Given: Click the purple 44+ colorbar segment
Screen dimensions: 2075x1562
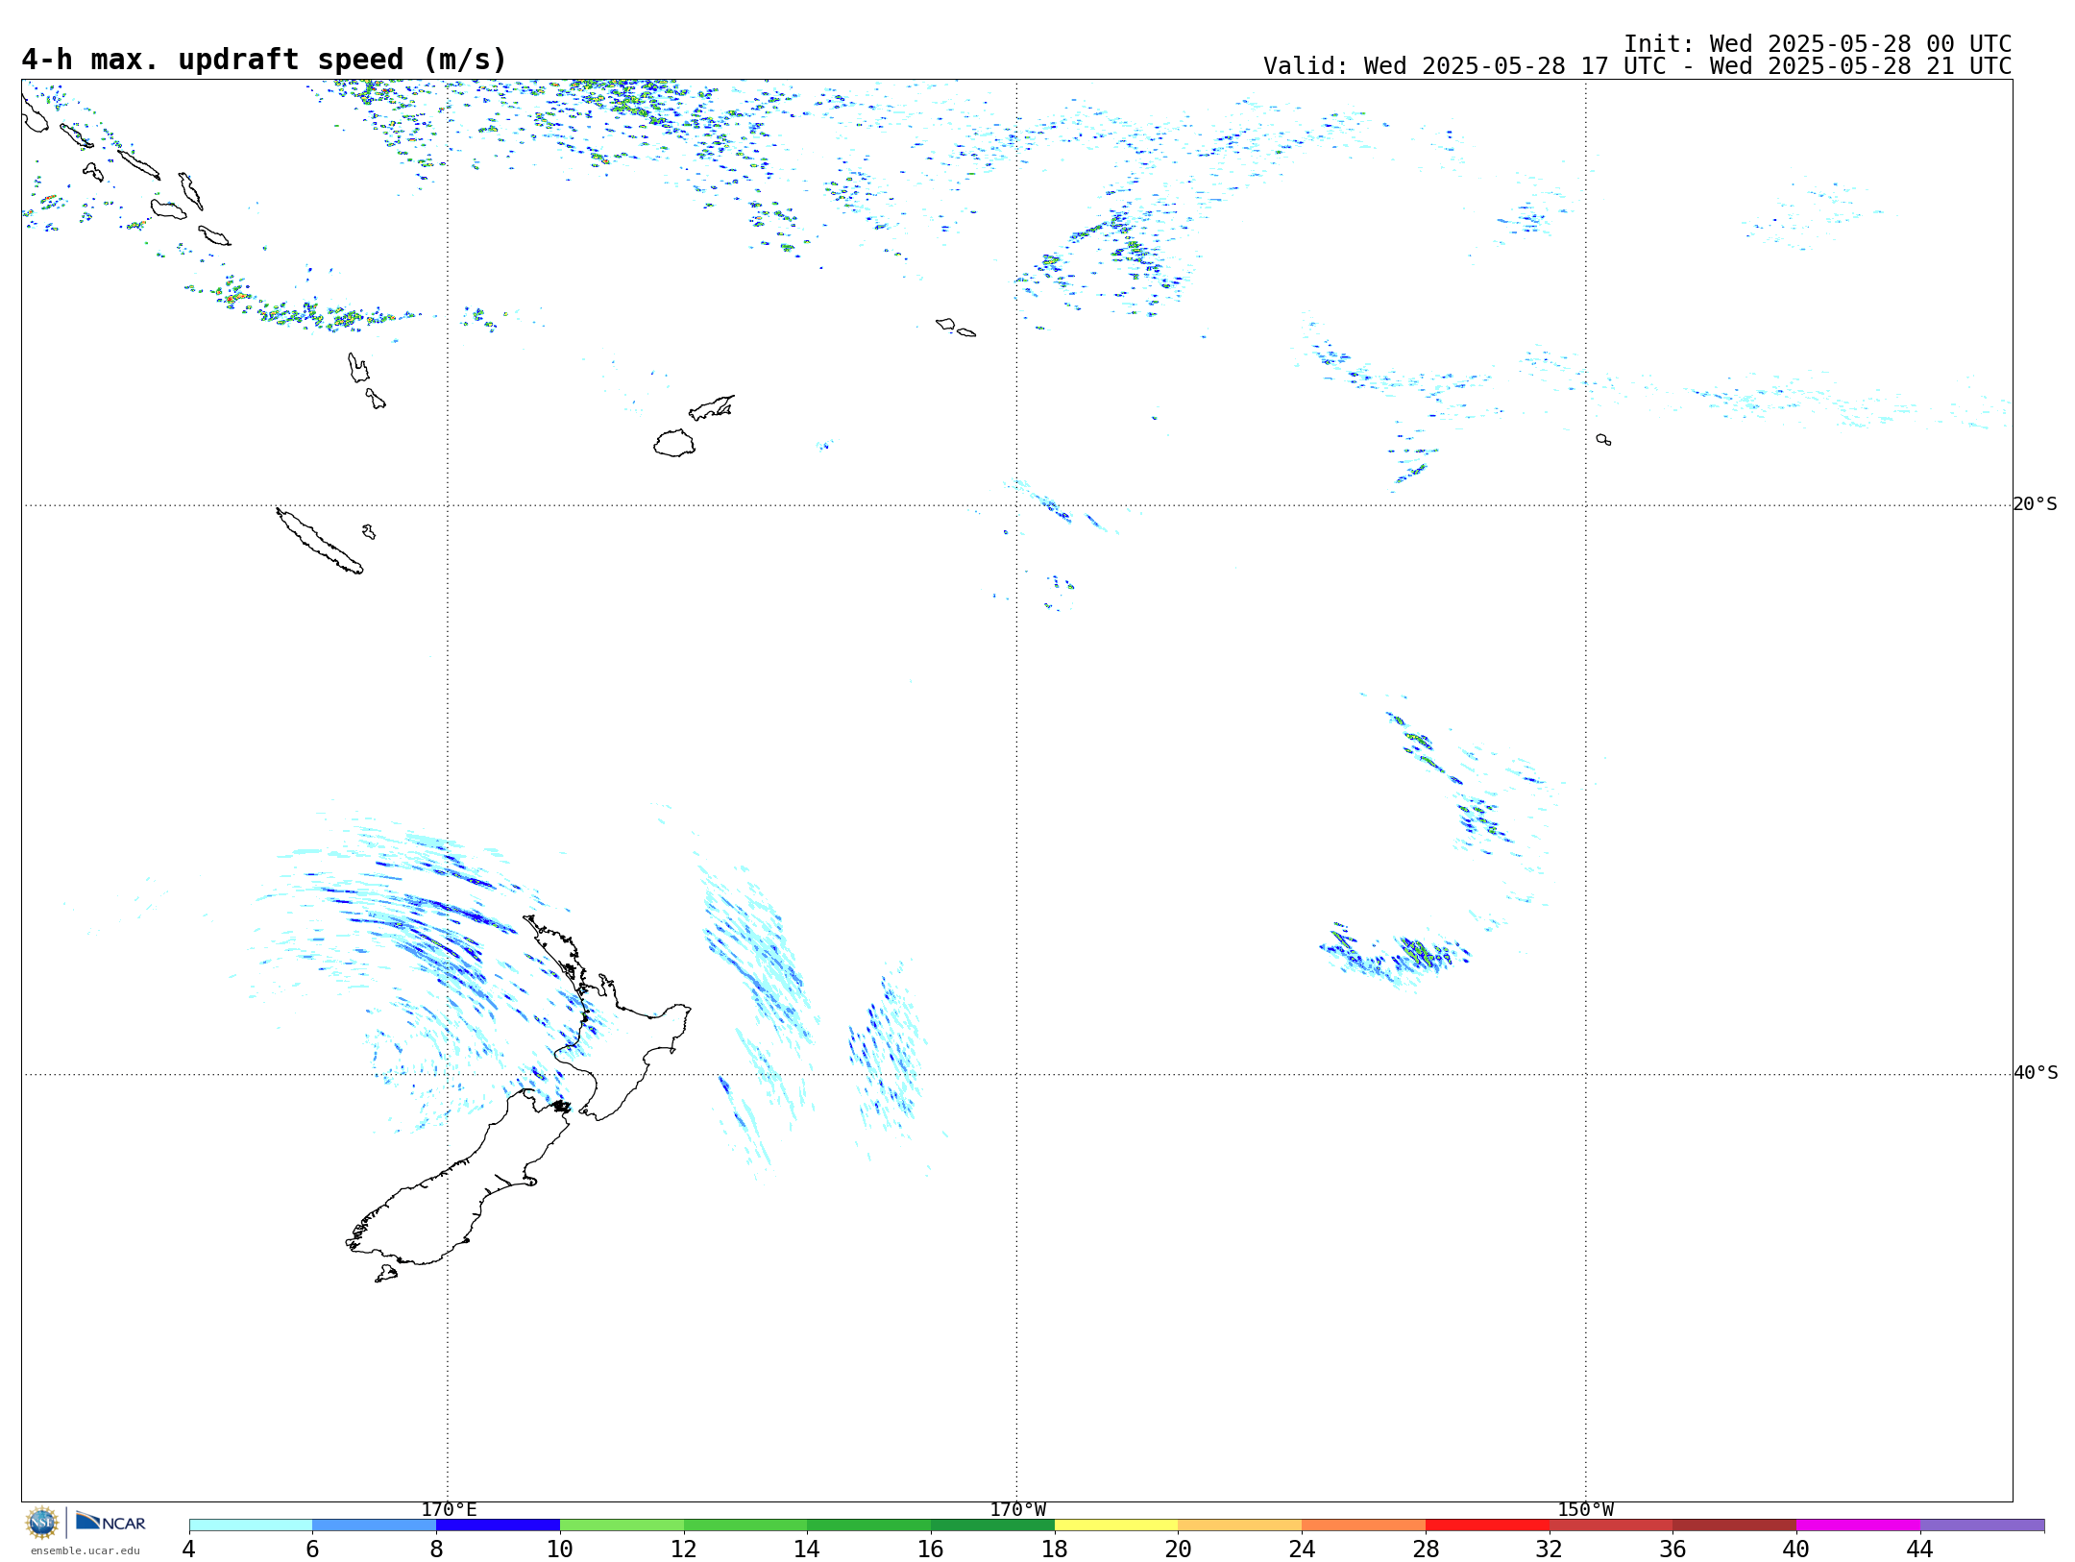Looking at the screenshot, I should pos(1982,1525).
